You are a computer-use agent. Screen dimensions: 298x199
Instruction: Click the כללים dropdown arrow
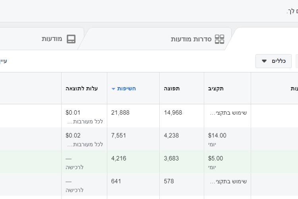click(264, 61)
